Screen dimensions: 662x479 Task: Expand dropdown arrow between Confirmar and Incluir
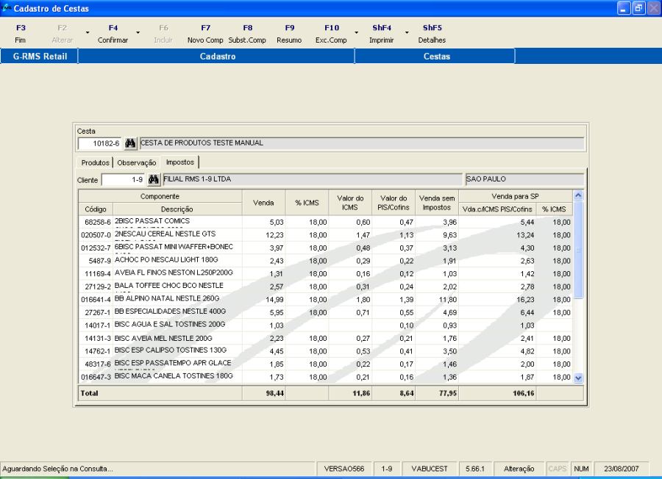(x=138, y=33)
